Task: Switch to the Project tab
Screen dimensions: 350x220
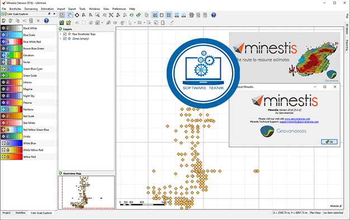Action: click(x=7, y=213)
